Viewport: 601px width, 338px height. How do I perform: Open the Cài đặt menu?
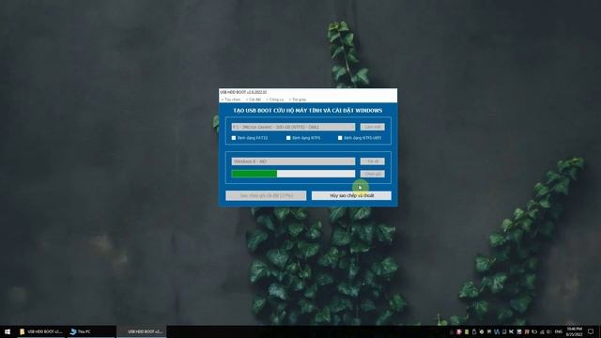(x=254, y=100)
